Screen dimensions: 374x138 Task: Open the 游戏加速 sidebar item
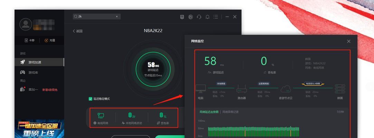coord(39,62)
